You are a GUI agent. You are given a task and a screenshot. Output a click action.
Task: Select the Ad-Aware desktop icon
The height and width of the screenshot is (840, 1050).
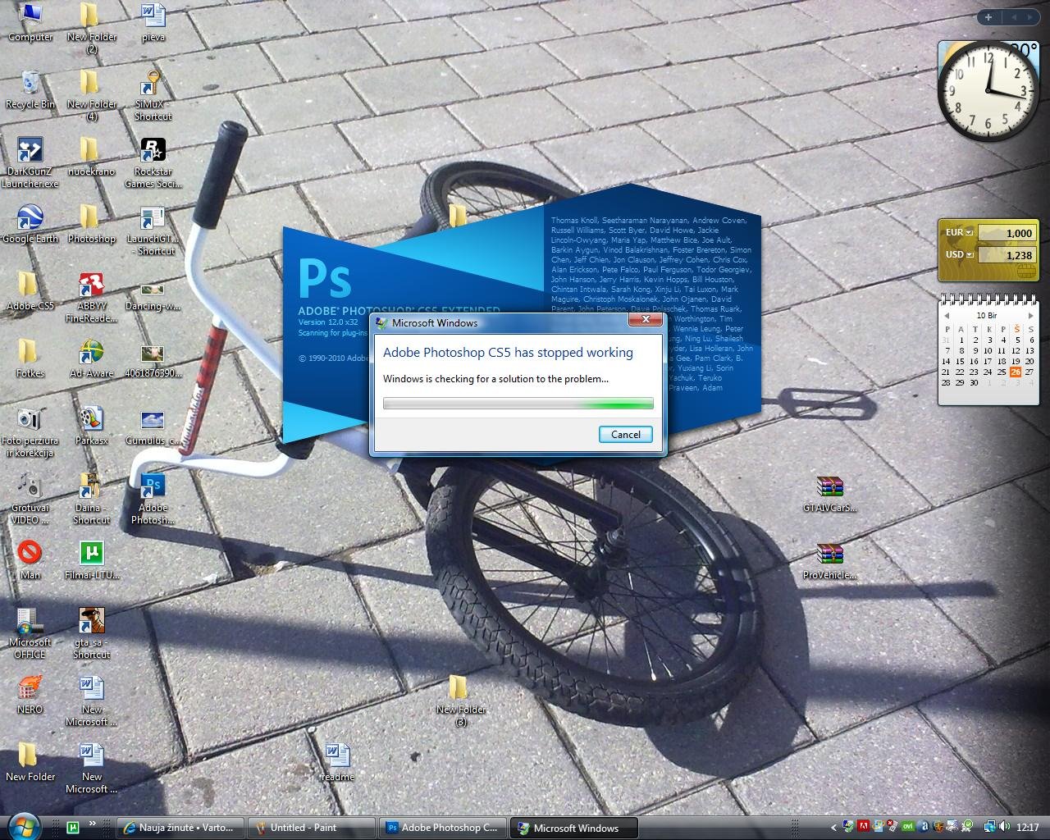[91, 354]
